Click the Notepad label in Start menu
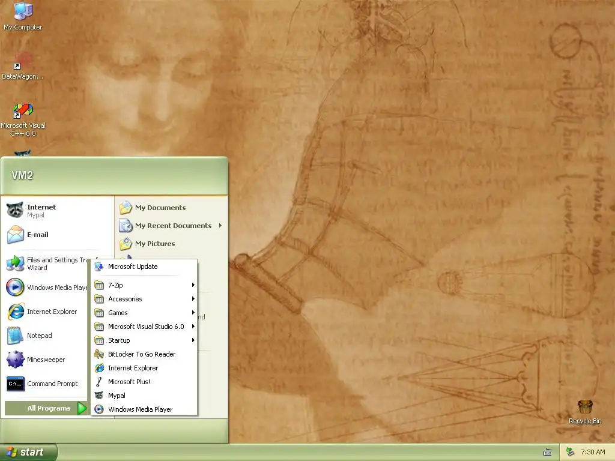This screenshot has width=615, height=461. pos(39,336)
